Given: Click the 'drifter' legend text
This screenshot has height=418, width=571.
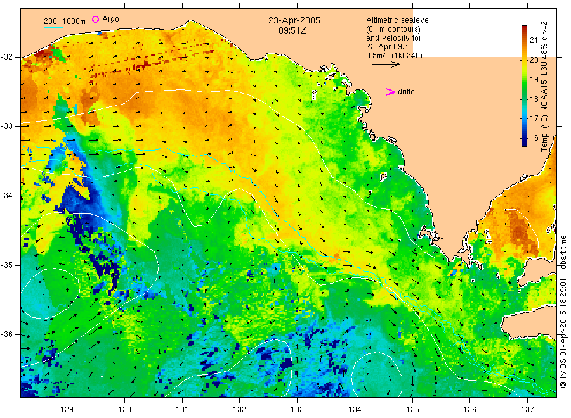Looking at the screenshot, I should pyautogui.click(x=407, y=92).
